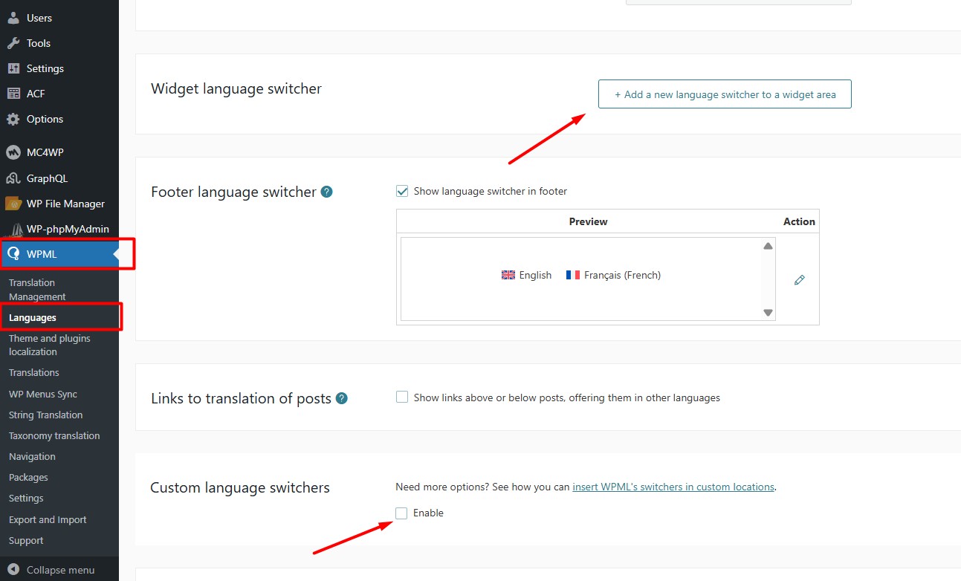Go to Translation Management submenu
961x581 pixels.
coord(37,290)
